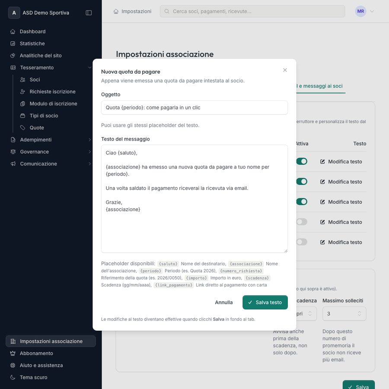The width and height of the screenshot is (389, 389).
Task: Expand the Comunicazione section
Action: (x=51, y=164)
